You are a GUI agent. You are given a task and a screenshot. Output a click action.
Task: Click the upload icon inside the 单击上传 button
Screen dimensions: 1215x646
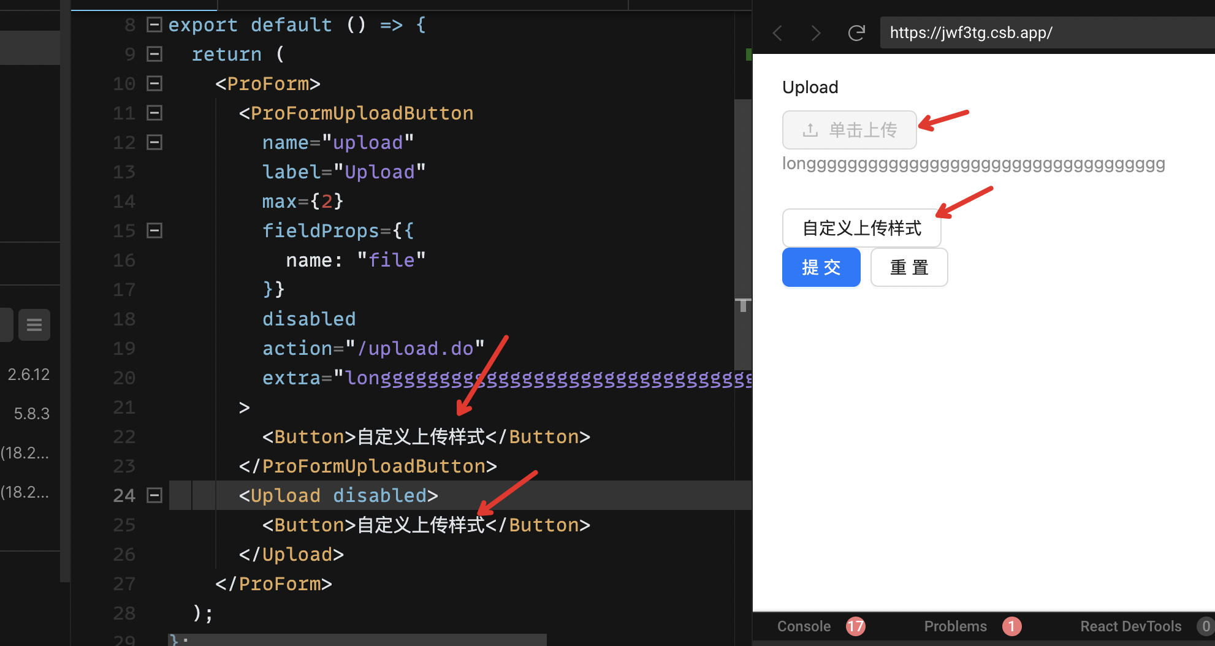pyautogui.click(x=810, y=129)
